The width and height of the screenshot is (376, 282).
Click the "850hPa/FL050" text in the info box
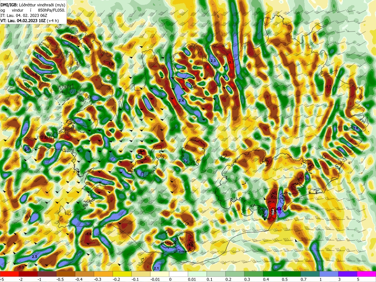point(51,10)
